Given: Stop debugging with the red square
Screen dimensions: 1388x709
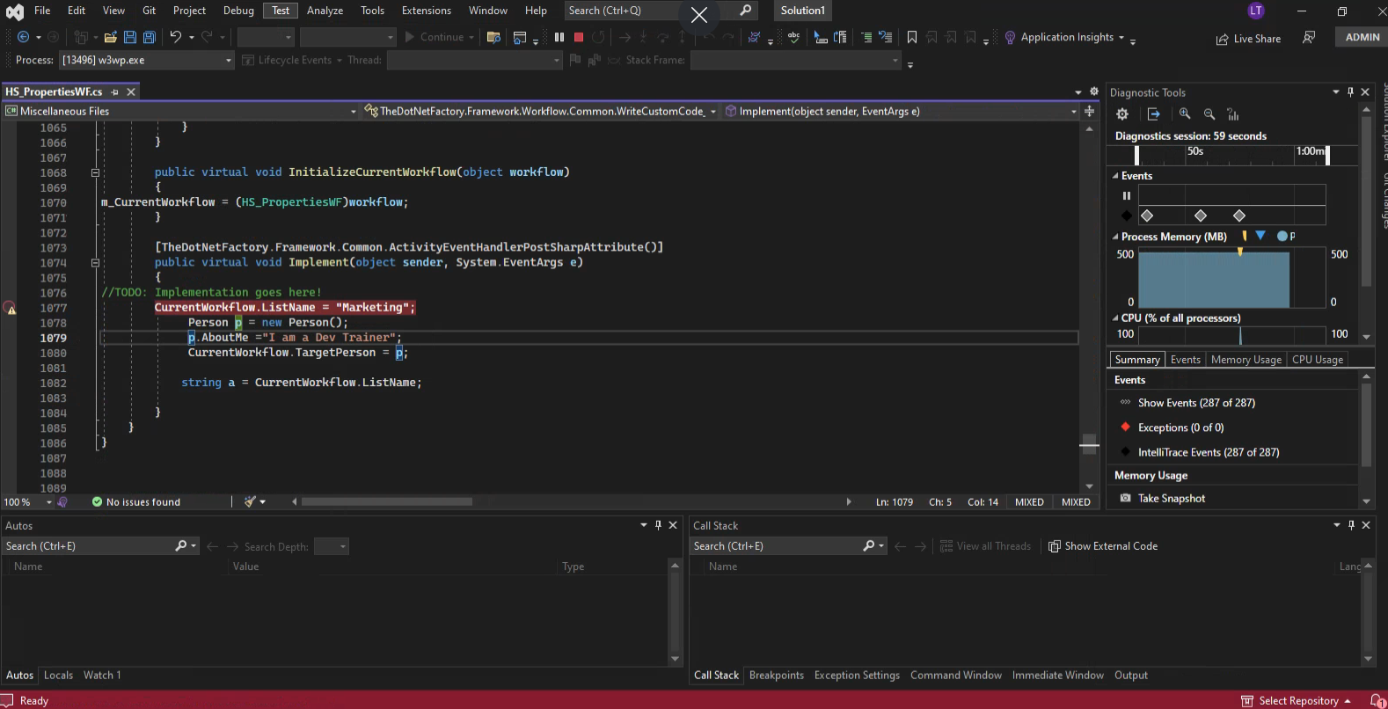Looking at the screenshot, I should tap(579, 37).
